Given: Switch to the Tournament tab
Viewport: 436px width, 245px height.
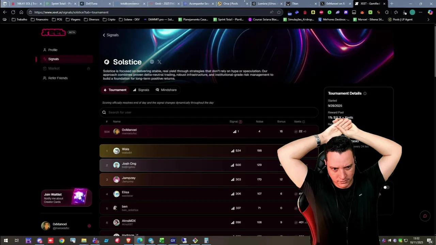Looking at the screenshot, I should (115, 90).
